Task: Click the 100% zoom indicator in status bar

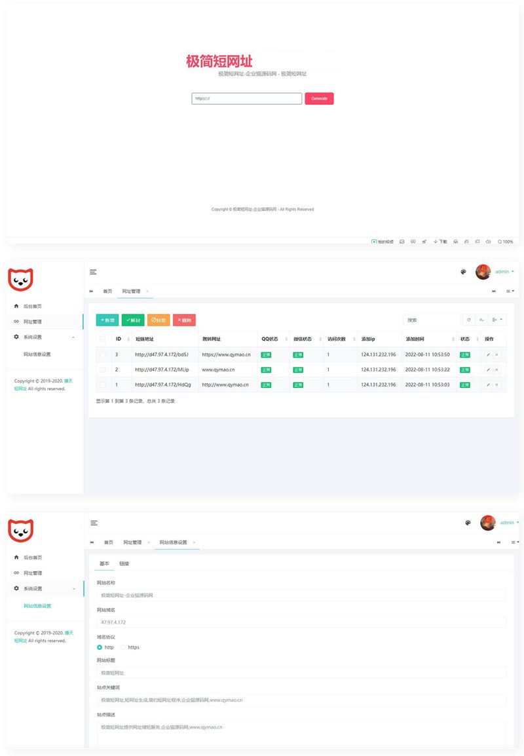Action: pyautogui.click(x=505, y=242)
